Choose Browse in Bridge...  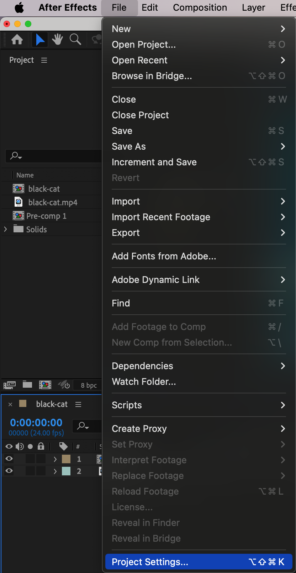coord(199,76)
